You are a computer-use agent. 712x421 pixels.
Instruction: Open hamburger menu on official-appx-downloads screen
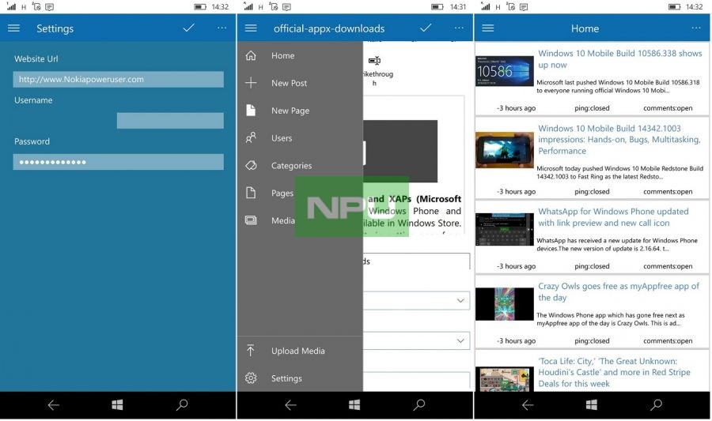coord(251,28)
